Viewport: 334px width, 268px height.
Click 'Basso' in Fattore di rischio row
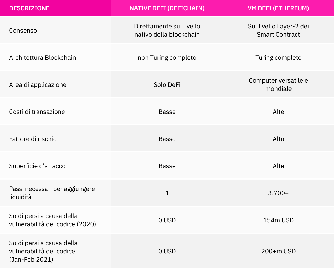coord(167,139)
